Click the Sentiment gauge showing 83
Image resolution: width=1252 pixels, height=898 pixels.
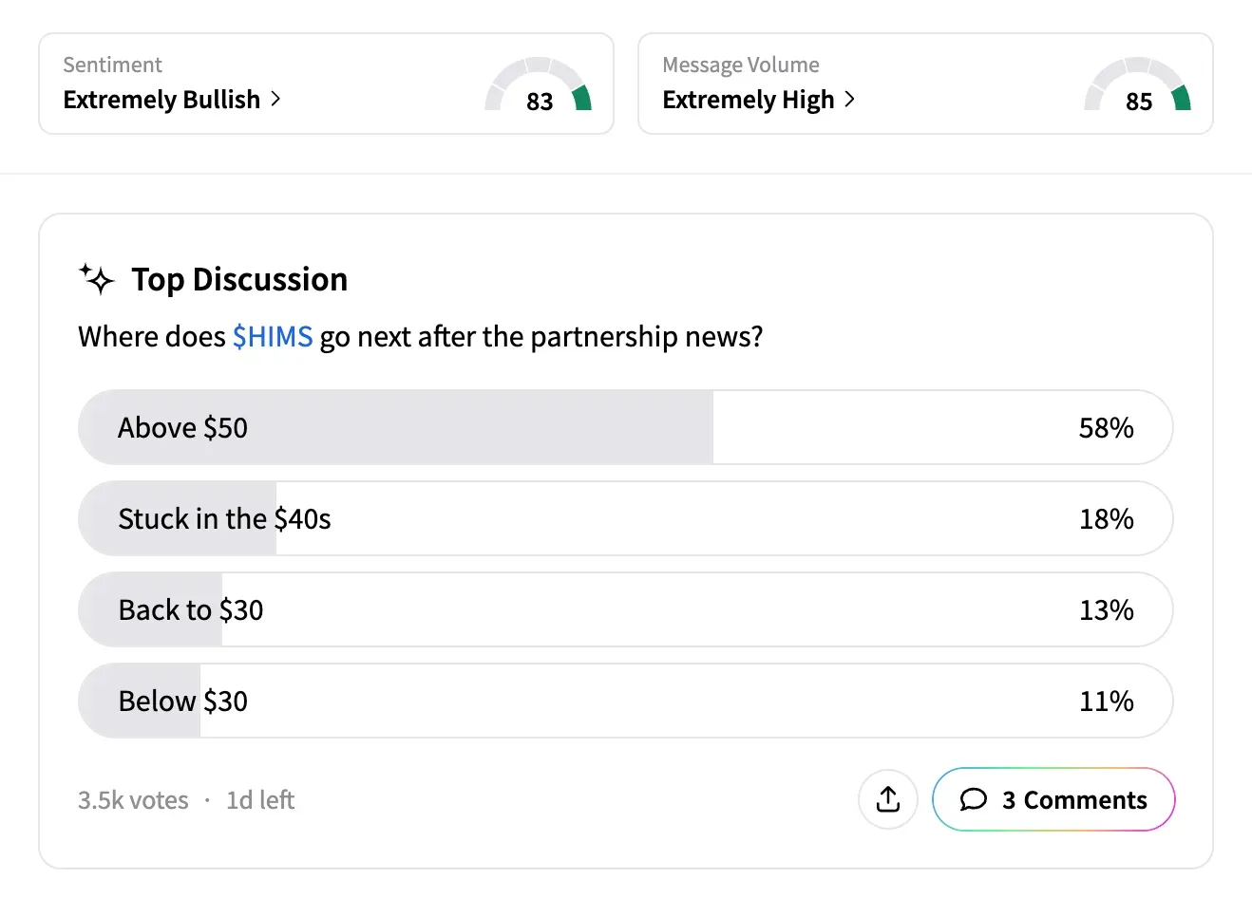click(539, 85)
